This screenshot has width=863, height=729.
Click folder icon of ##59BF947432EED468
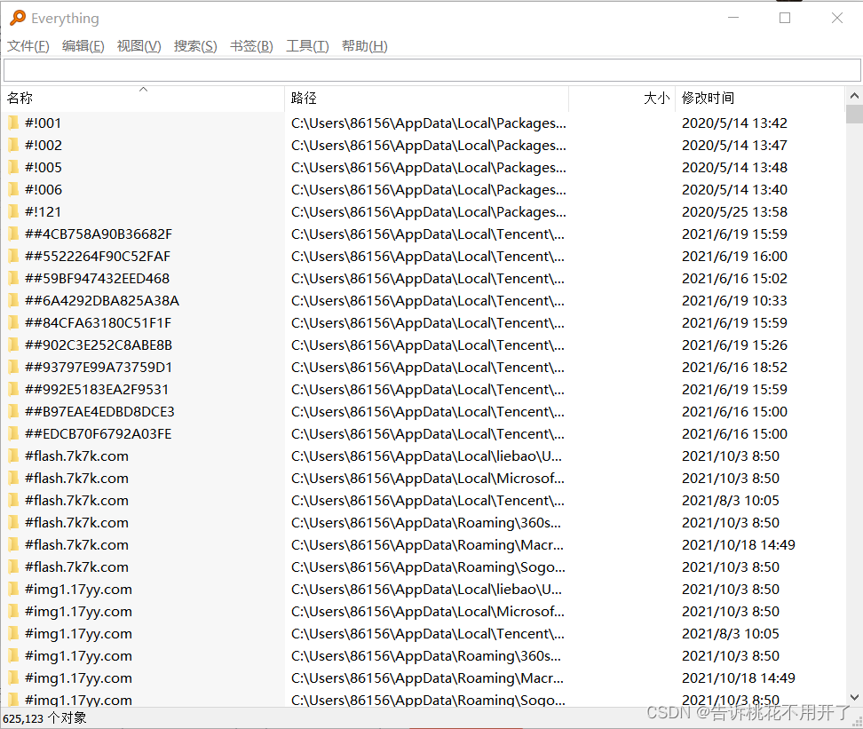[x=13, y=278]
